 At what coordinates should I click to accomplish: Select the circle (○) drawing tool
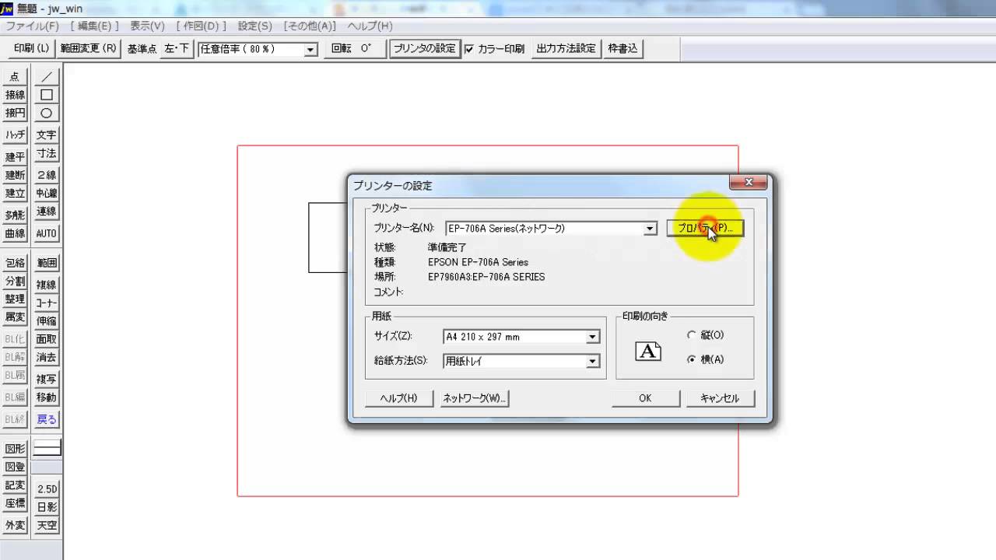[47, 113]
